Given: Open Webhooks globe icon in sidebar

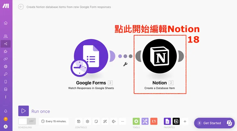Looking at the screenshot, I should click(x=5, y=66).
